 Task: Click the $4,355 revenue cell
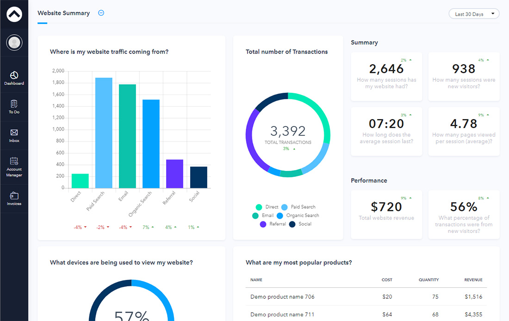473,315
